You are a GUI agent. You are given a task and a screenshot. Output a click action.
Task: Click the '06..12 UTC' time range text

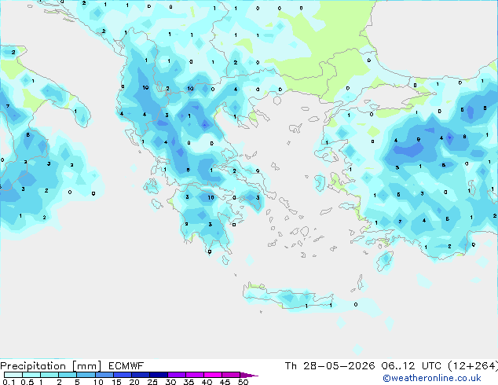tap(412, 366)
